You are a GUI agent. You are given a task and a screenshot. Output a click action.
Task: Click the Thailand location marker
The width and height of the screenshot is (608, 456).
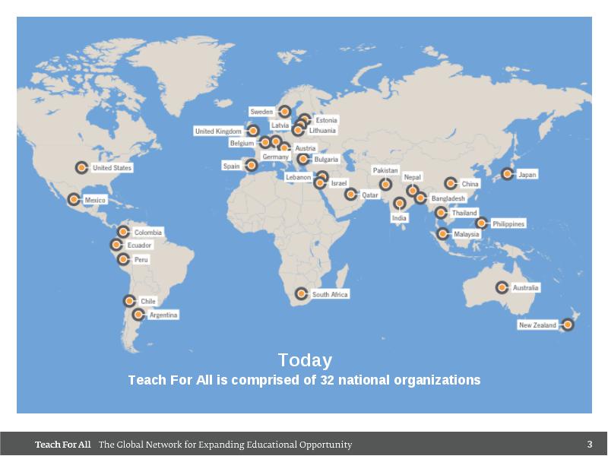[x=441, y=213]
